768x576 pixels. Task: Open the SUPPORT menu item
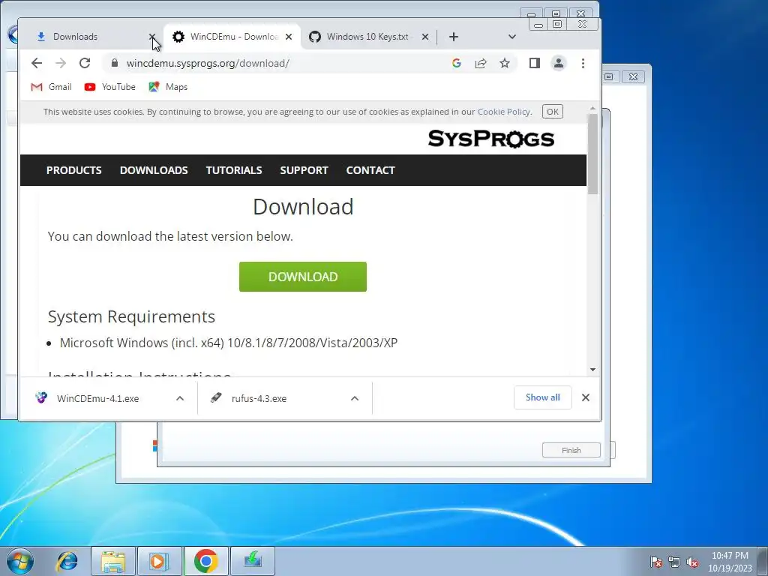click(304, 170)
